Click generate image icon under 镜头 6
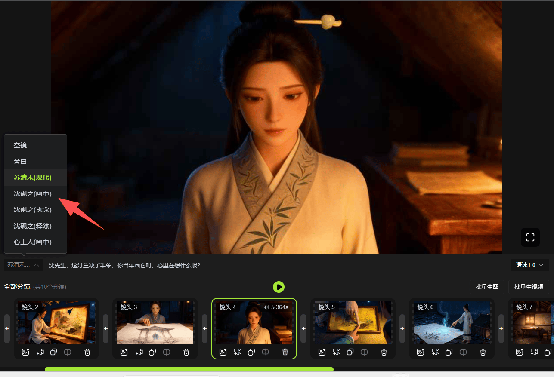The image size is (554, 377). (421, 352)
